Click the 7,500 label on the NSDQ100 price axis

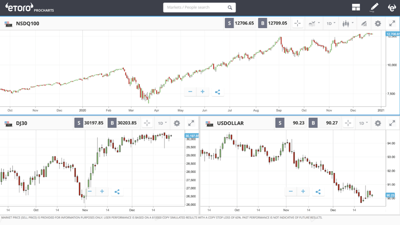(391, 94)
